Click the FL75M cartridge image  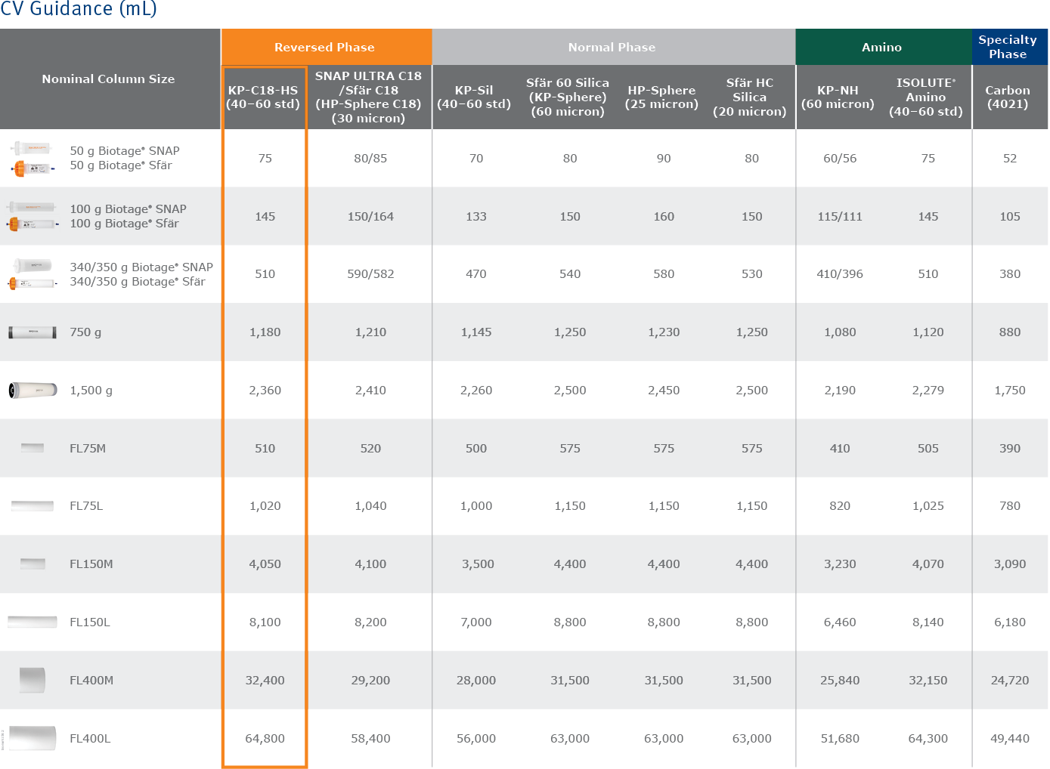pos(33,448)
